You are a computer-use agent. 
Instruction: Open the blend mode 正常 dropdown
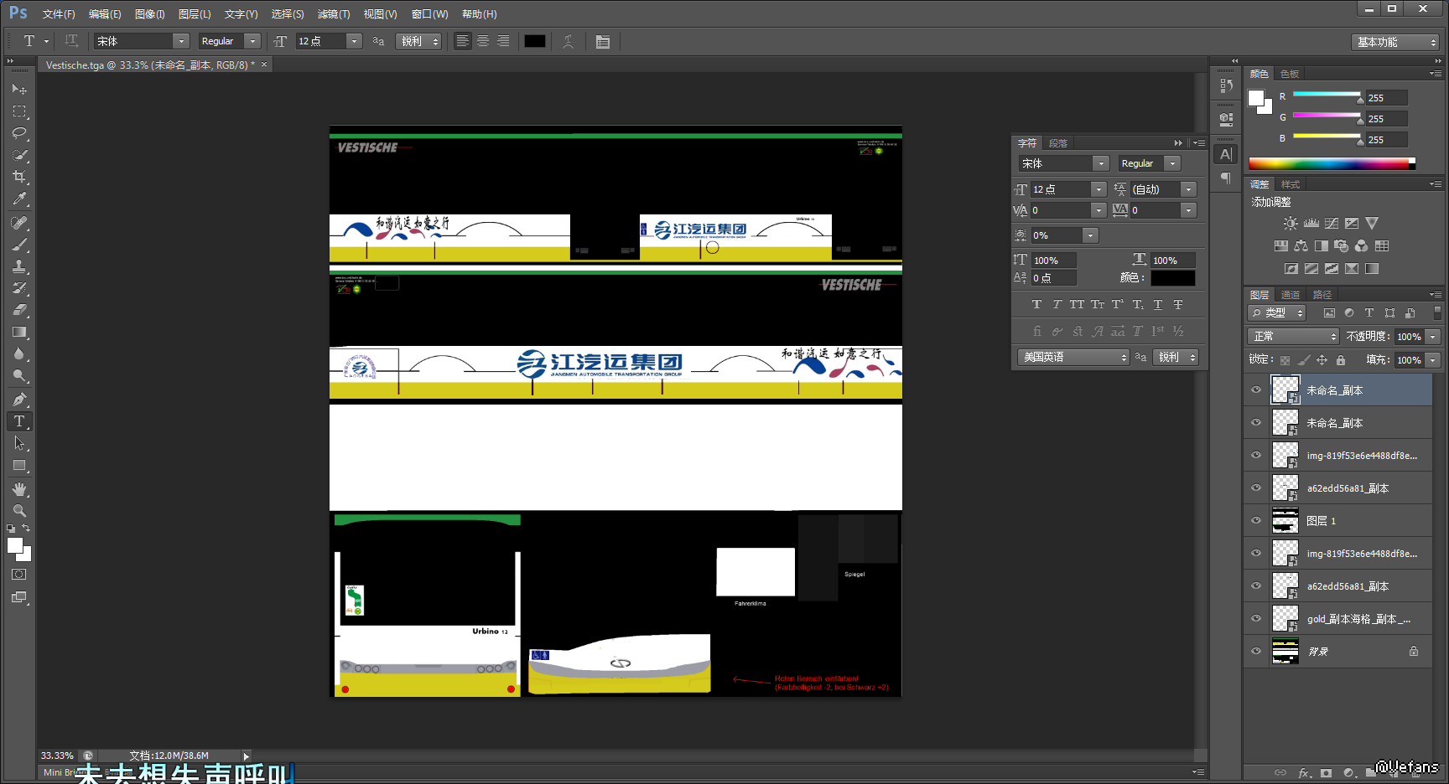tap(1293, 337)
